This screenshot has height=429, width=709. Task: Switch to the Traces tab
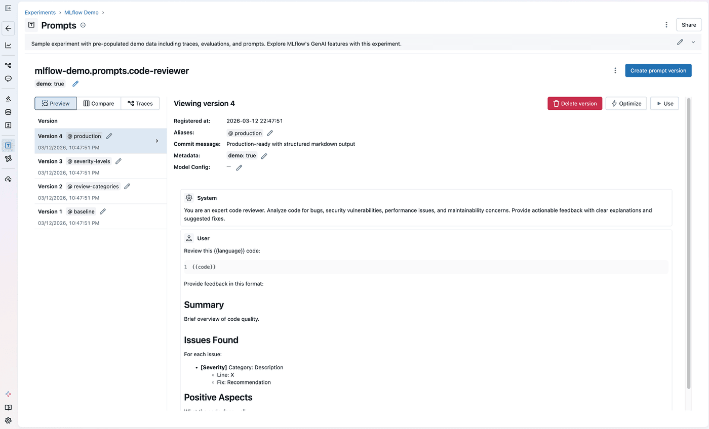(x=140, y=103)
